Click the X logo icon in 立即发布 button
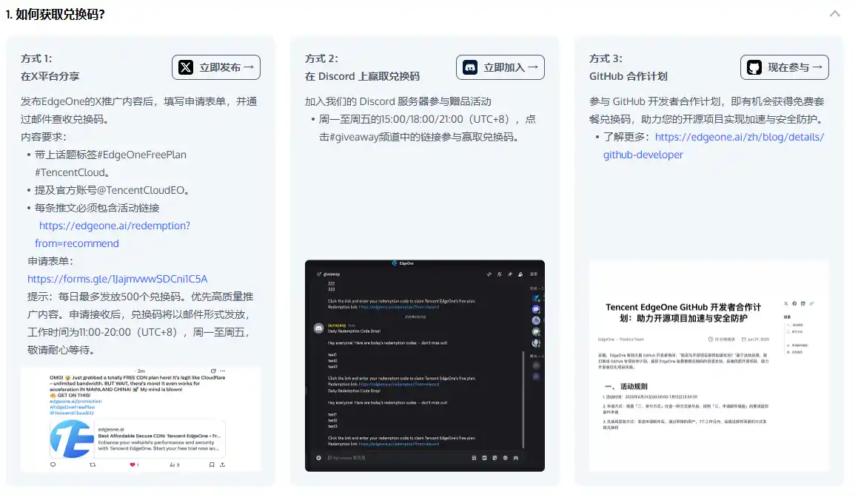 pyautogui.click(x=186, y=67)
